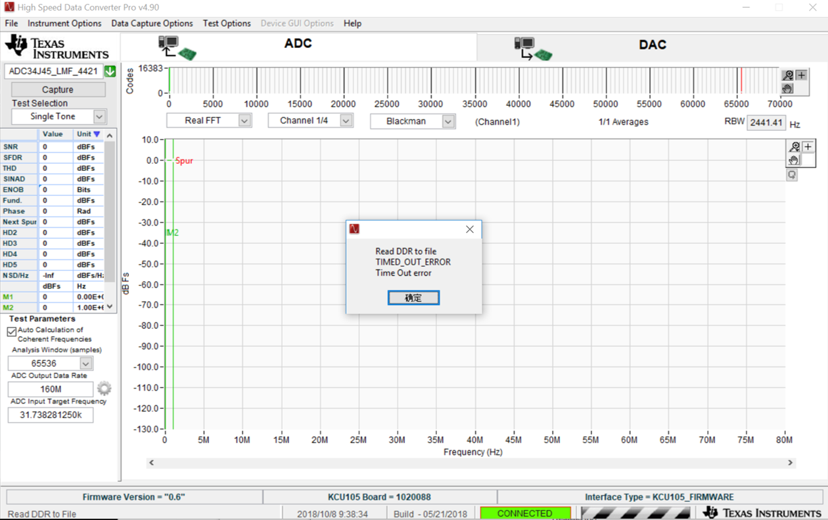Open the Test Selection Single Tone dropdown

[99, 117]
